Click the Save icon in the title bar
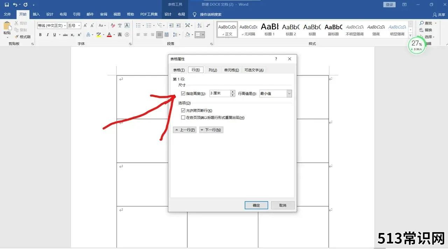 pyautogui.click(x=7, y=5)
